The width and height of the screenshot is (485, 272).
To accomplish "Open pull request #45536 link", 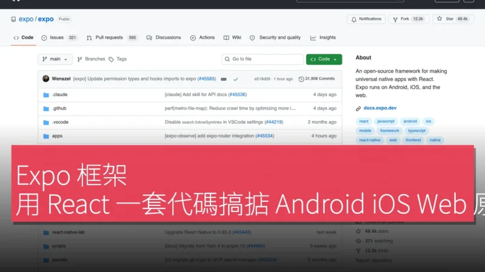I will (238, 95).
